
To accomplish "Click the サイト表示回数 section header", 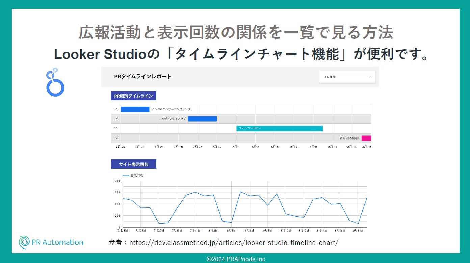I will [x=133, y=164].
